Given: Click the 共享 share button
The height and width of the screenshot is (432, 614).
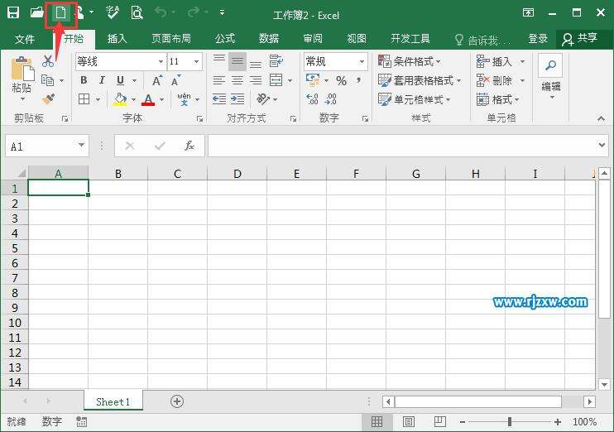Looking at the screenshot, I should (580, 39).
